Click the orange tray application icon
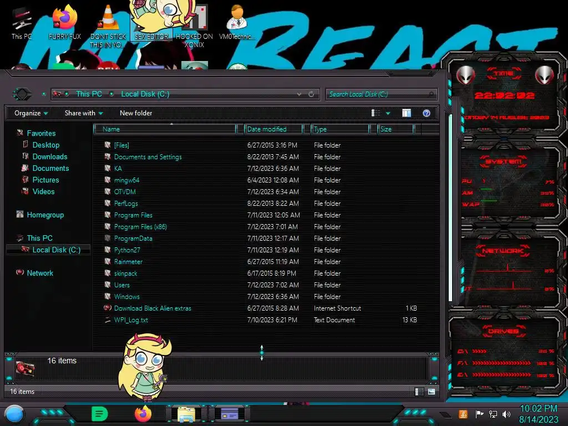 point(463,414)
